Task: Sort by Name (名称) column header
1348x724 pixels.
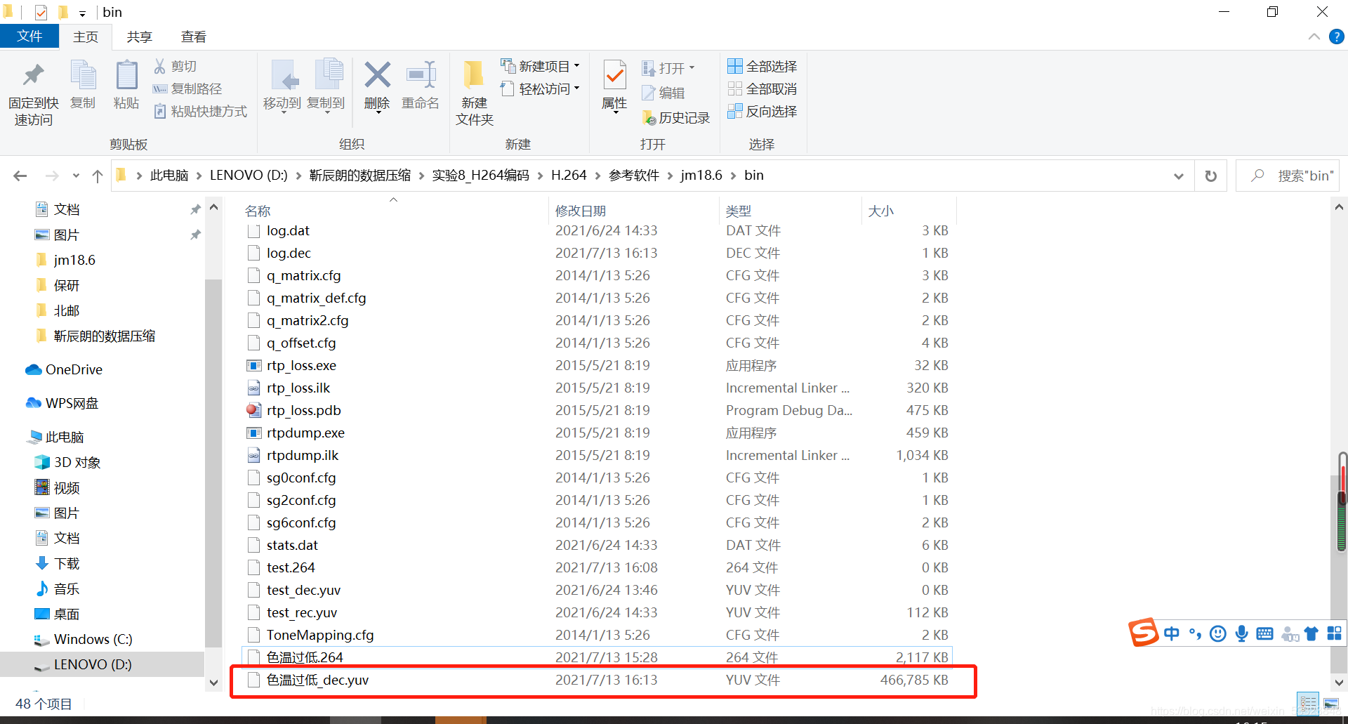Action: point(258,211)
